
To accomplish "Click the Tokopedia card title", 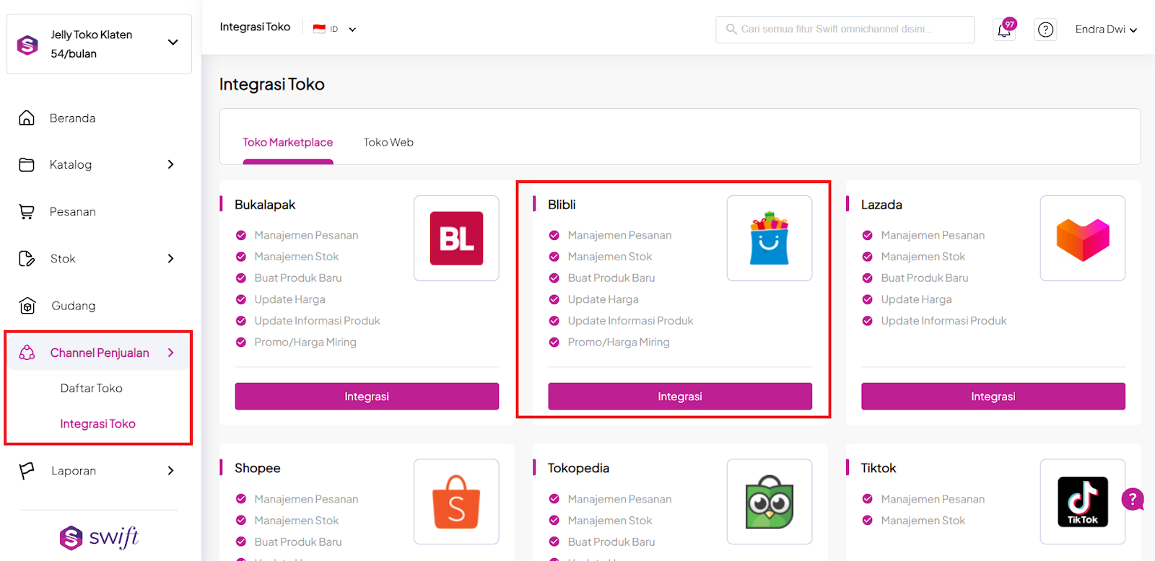I will pyautogui.click(x=578, y=468).
